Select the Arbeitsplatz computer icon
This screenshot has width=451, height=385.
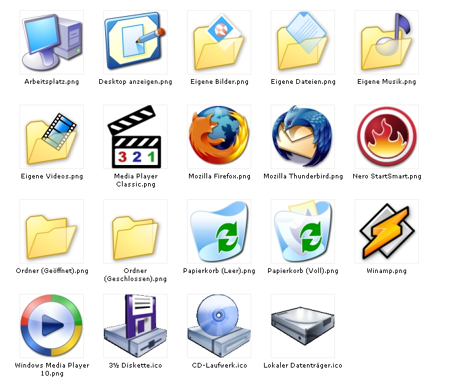(x=52, y=42)
